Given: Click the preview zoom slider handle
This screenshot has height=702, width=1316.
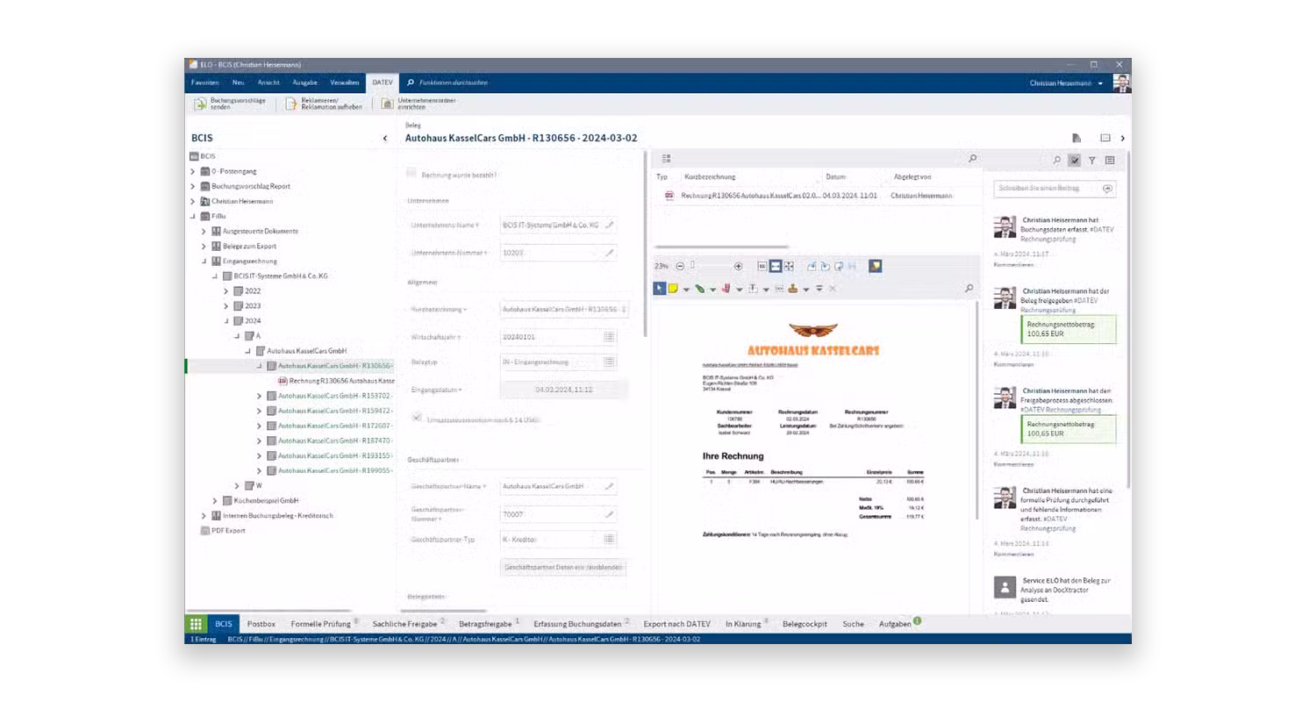Looking at the screenshot, I should pos(692,265).
